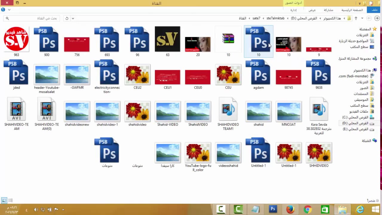Image resolution: width=382 pixels, height=215 pixels.
Task: Select the SHAHIVIDEO-TEAM(0) AVI file
Action: (47, 113)
